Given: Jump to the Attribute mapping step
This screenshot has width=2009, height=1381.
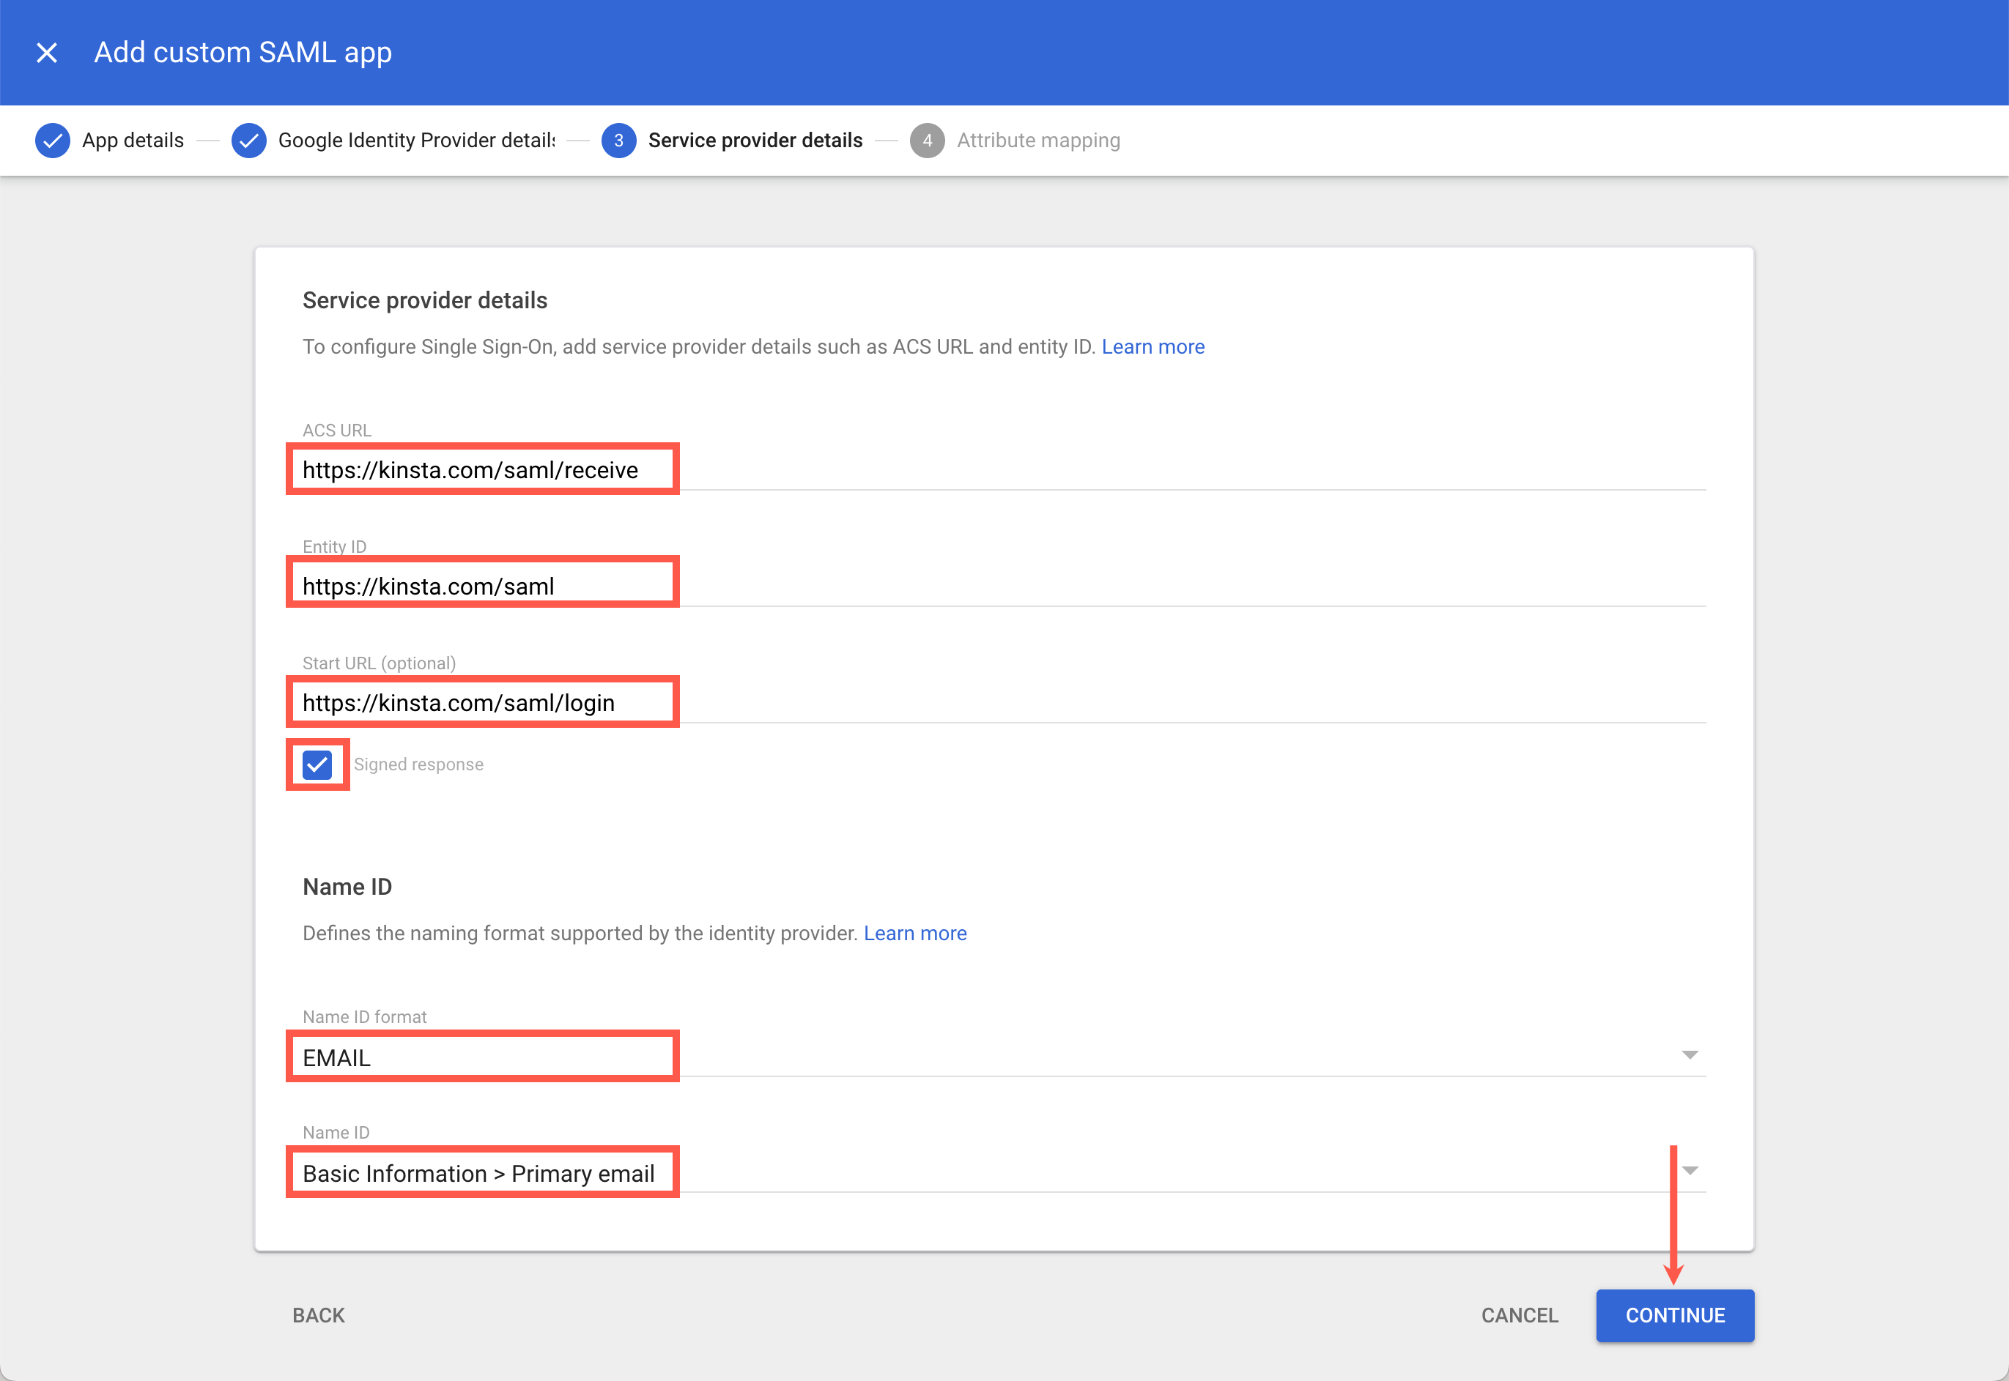Looking at the screenshot, I should tap(1037, 139).
